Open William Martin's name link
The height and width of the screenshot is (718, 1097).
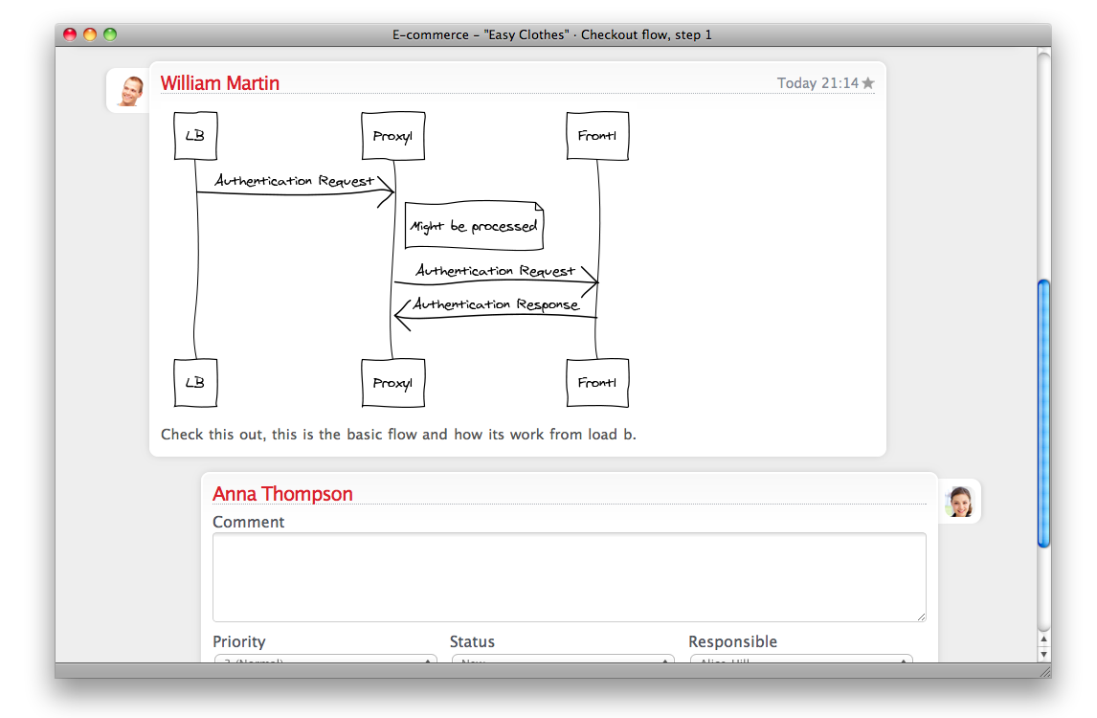click(220, 83)
